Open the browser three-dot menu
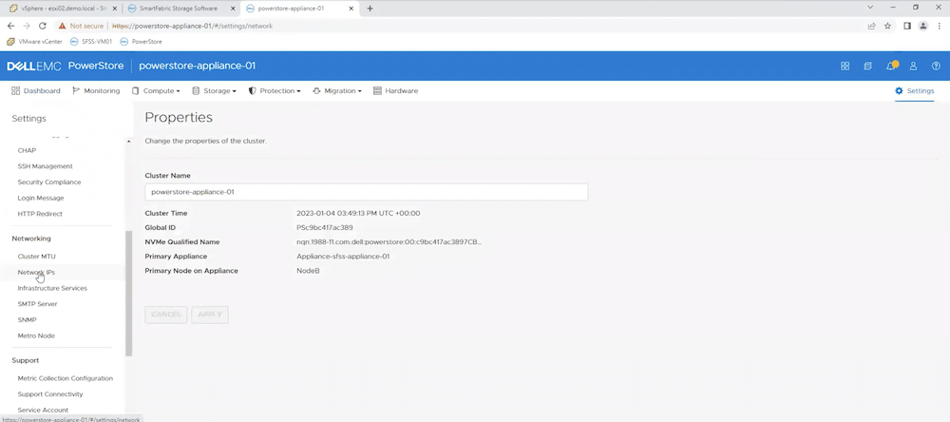Screen dimensions: 950x422 tap(940, 26)
